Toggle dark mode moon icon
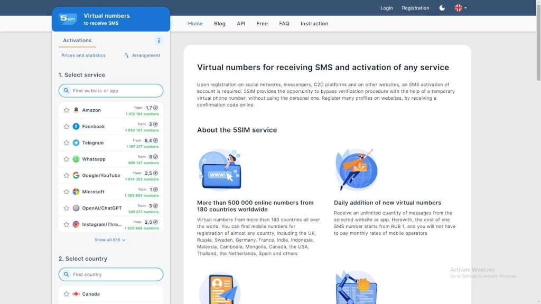541x304 pixels. (x=442, y=8)
